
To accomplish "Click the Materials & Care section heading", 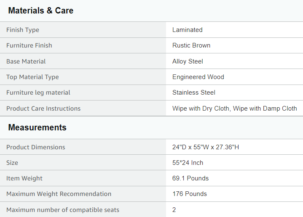I will coord(41,11).
